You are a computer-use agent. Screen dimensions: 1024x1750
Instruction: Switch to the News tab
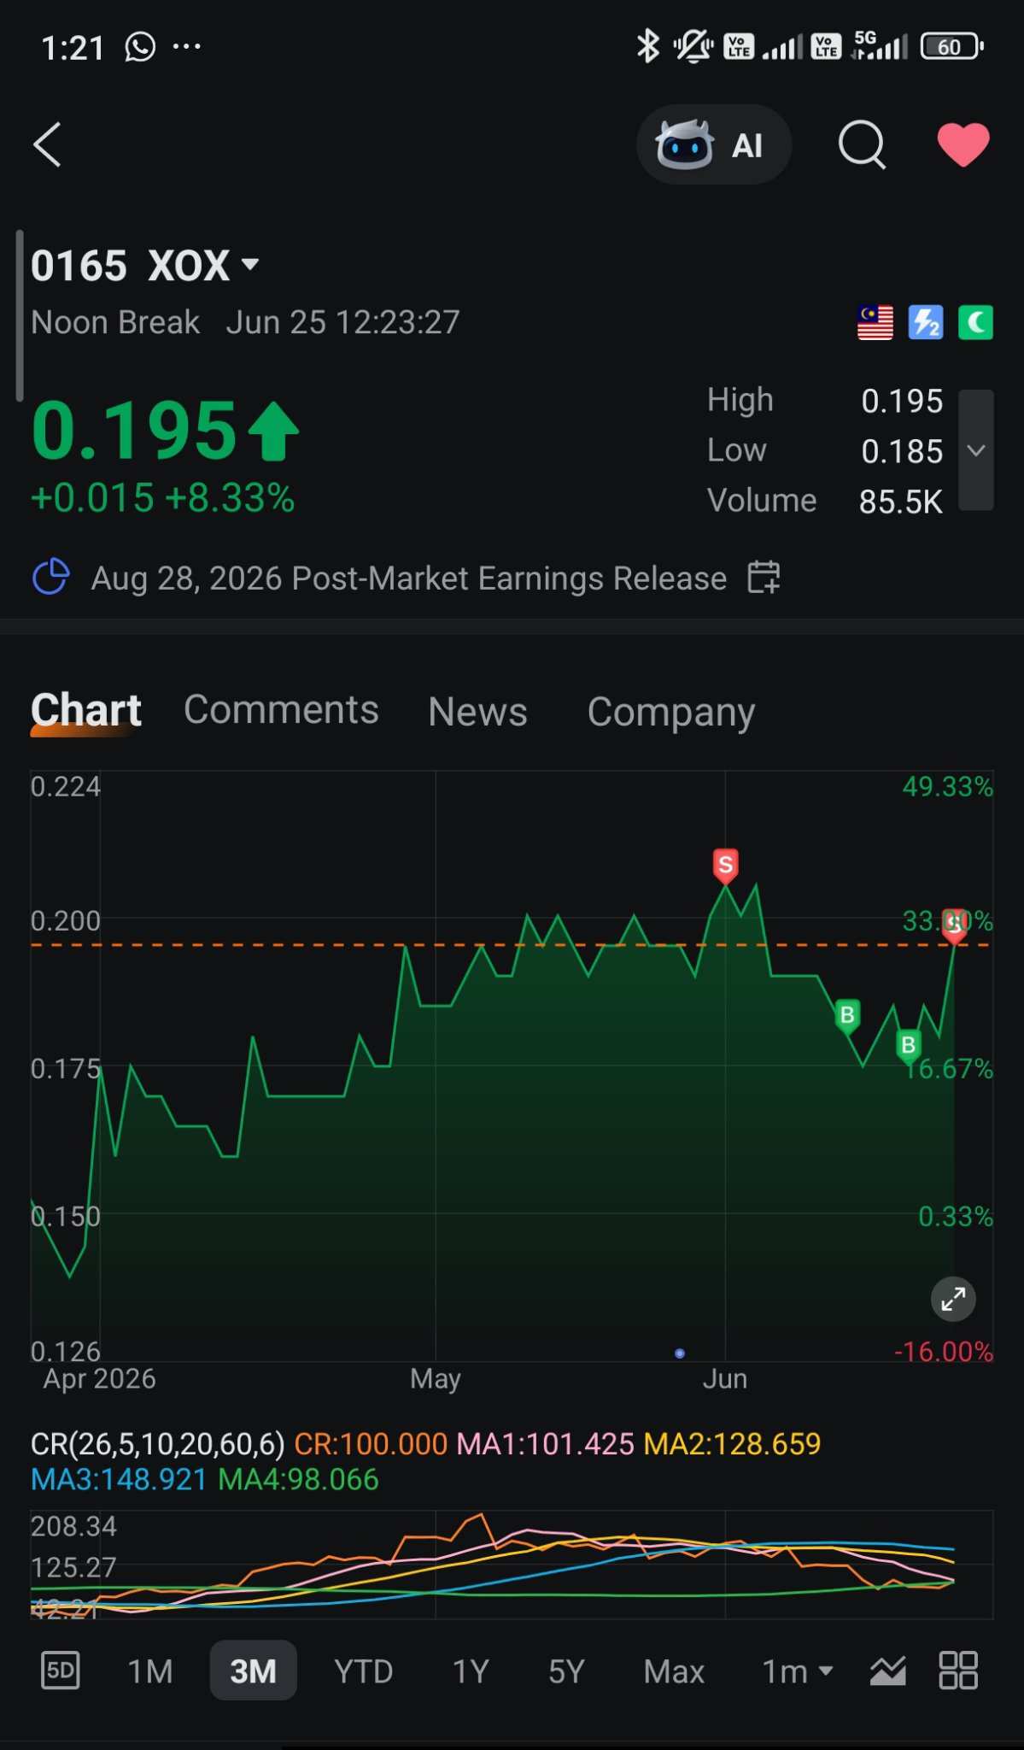point(477,711)
